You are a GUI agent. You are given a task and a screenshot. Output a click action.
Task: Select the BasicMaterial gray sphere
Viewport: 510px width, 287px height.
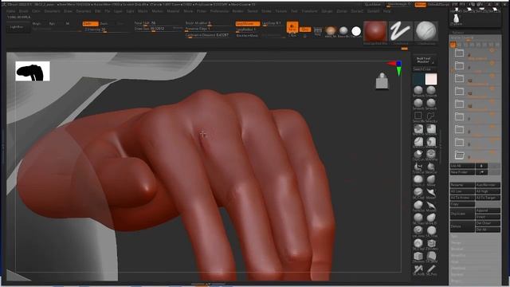point(343,31)
